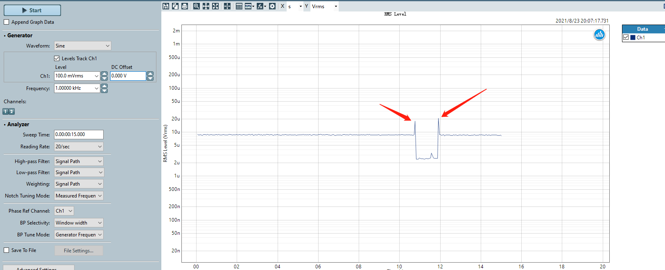Decrease the Ch1 level with down arrow
This screenshot has width=665, height=270.
pos(104,78)
